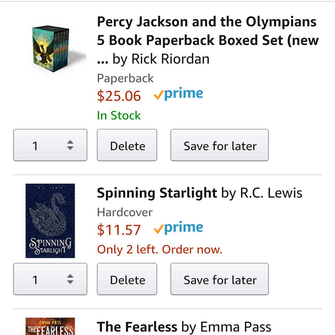Open the Spinning Starlight title link

[x=157, y=193]
